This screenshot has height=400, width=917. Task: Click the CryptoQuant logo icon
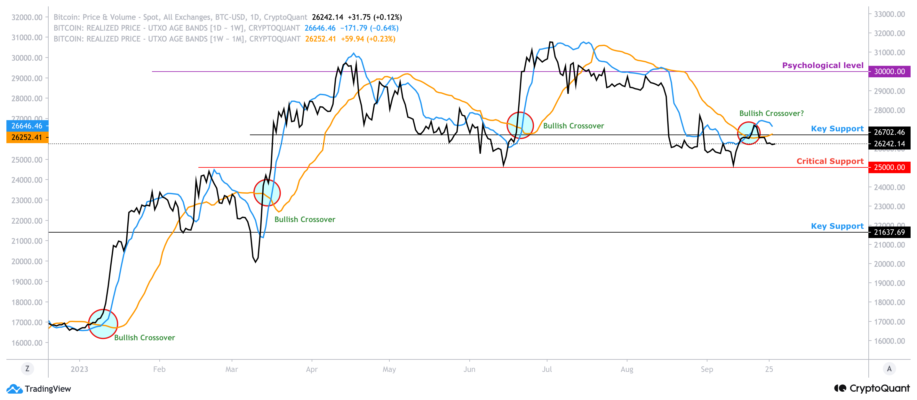tap(840, 388)
